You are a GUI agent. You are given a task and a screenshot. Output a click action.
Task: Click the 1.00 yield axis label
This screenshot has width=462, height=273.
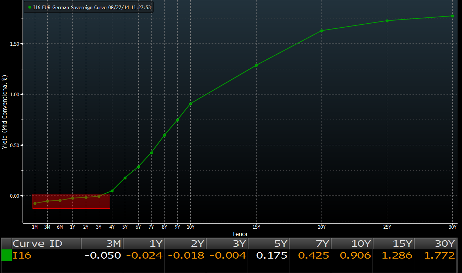pos(14,94)
